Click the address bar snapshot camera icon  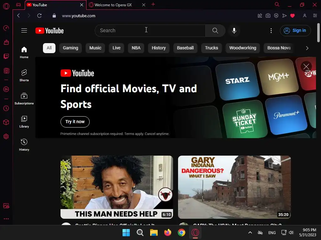pyautogui.click(x=268, y=16)
